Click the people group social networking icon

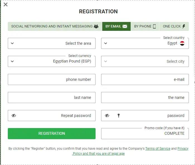click(x=96, y=26)
